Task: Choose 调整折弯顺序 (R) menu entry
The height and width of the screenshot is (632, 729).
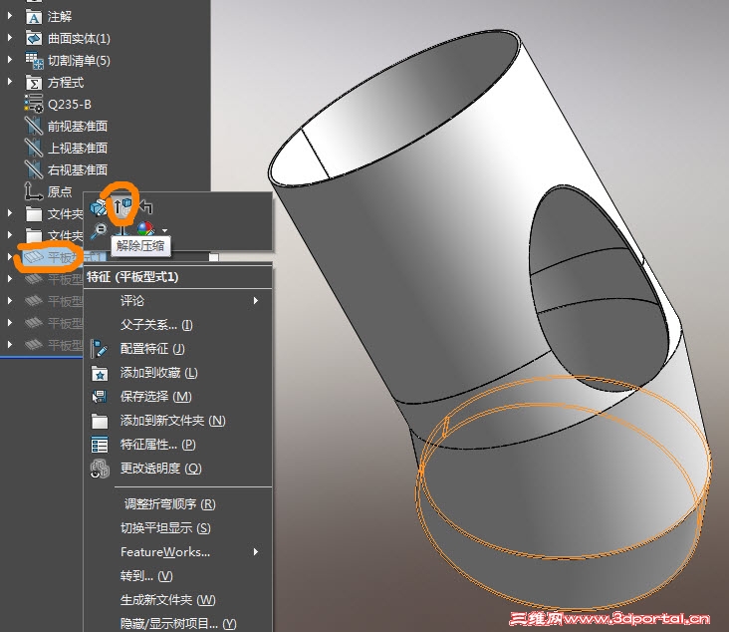Action: click(170, 504)
